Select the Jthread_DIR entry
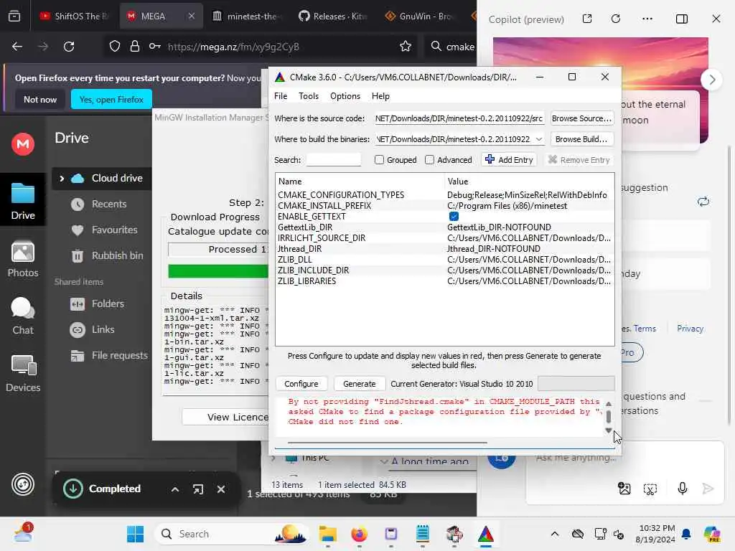This screenshot has width=735, height=551. [445, 249]
